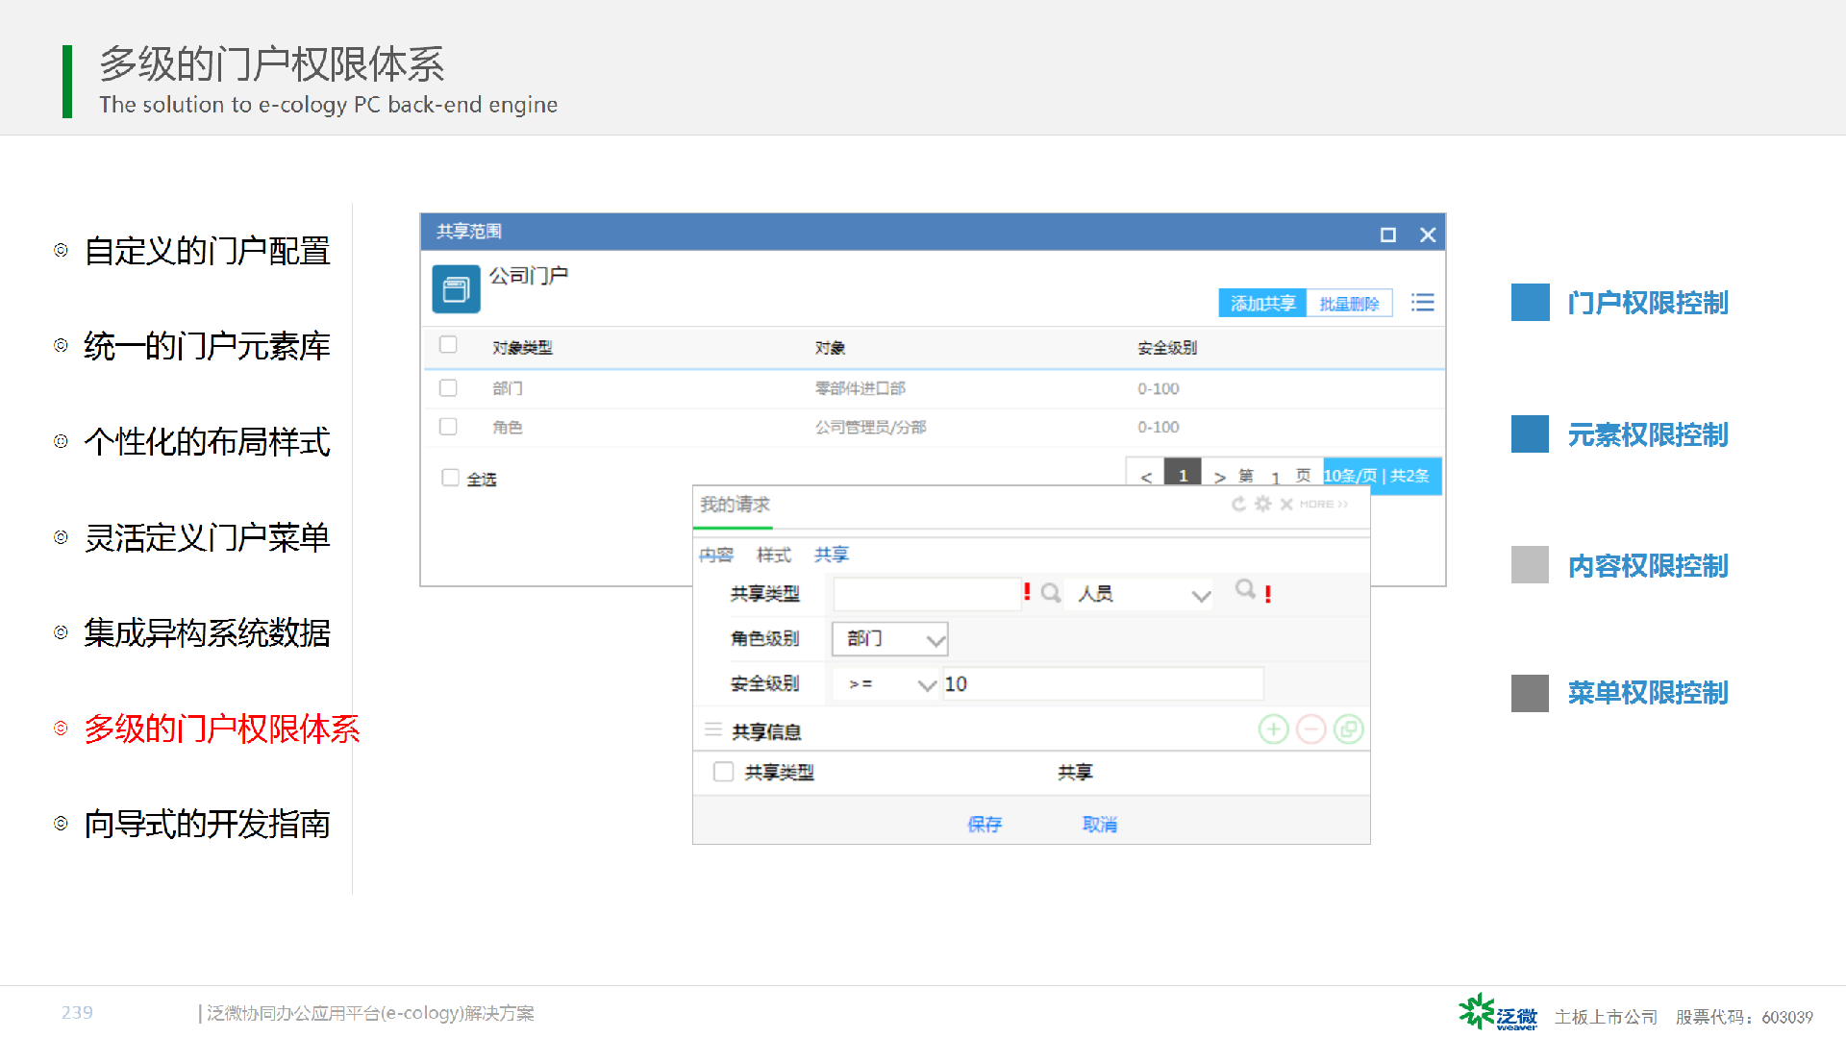Open the gear settings icon in 我的请求
Image resolution: width=1846 pixels, height=1038 pixels.
(1262, 504)
